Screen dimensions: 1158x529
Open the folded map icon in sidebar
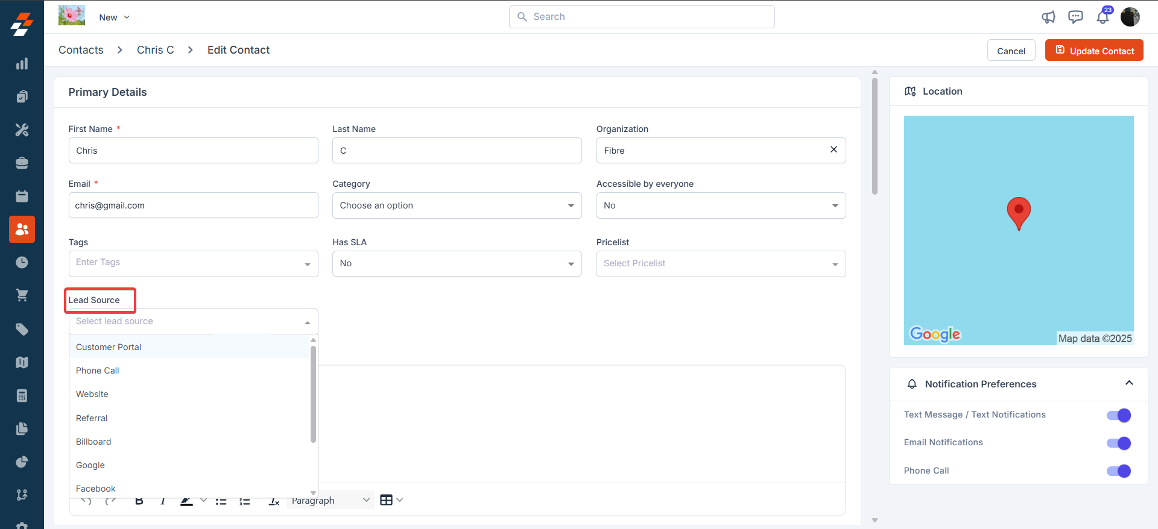(x=22, y=362)
